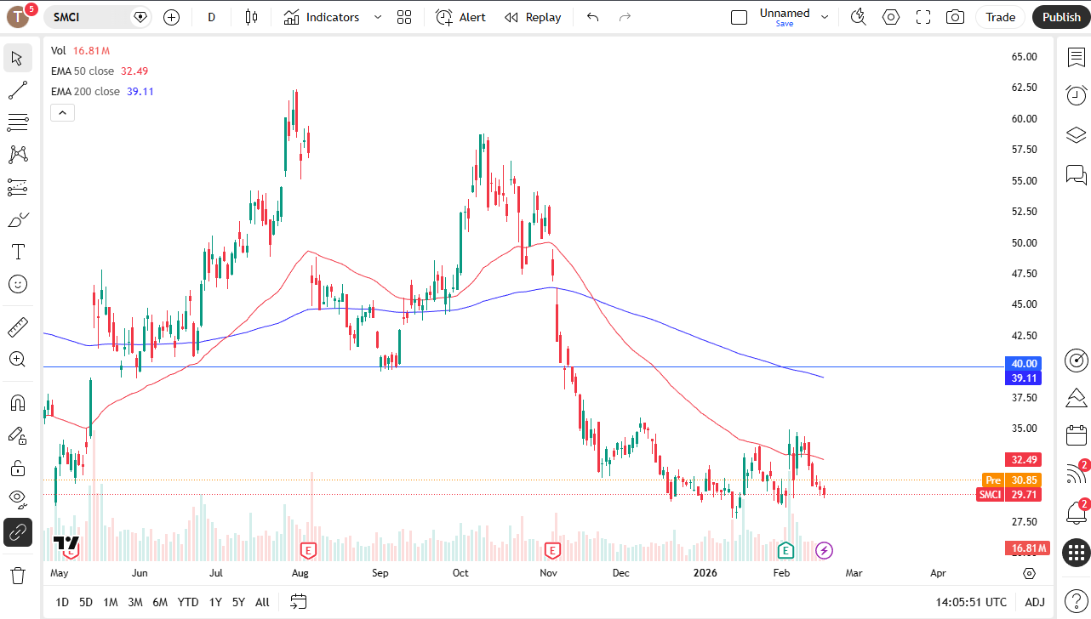Select the 1M time range
1091x619 pixels.
coord(111,602)
